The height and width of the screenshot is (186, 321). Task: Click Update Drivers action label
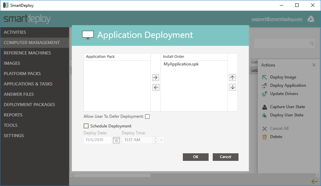[x=284, y=94]
